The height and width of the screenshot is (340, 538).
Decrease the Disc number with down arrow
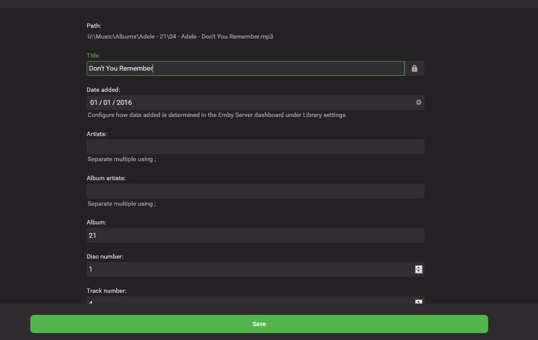pyautogui.click(x=419, y=271)
